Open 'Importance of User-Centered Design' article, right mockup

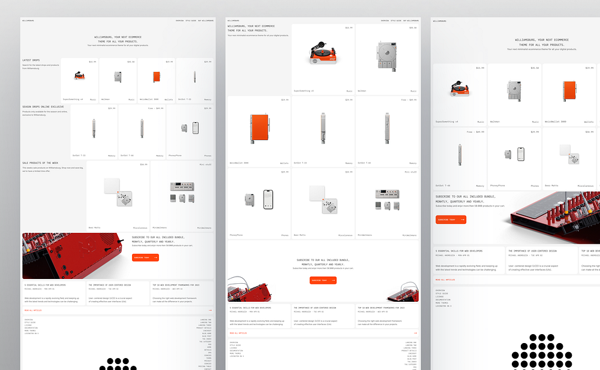click(x=542, y=260)
